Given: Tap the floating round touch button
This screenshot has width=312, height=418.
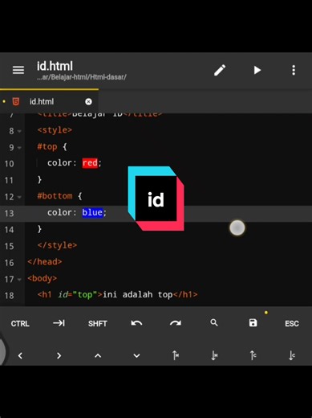Looking at the screenshot, I should click(x=237, y=227).
